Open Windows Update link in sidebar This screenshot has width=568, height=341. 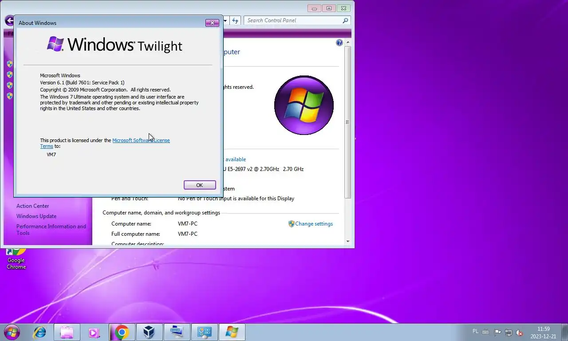(36, 216)
